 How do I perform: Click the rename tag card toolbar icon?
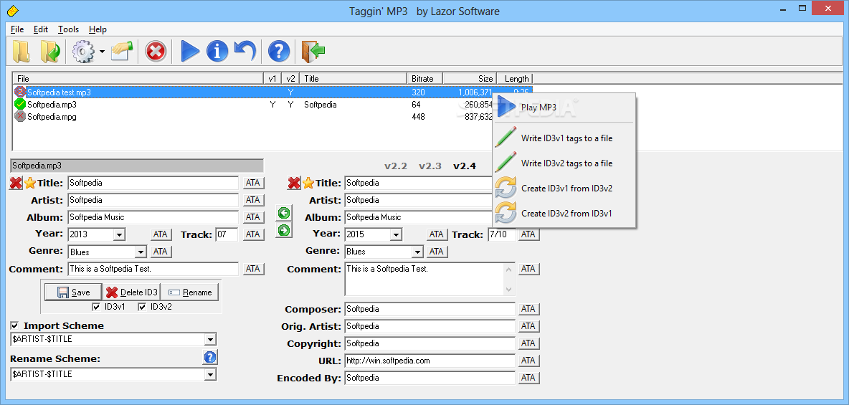[122, 52]
